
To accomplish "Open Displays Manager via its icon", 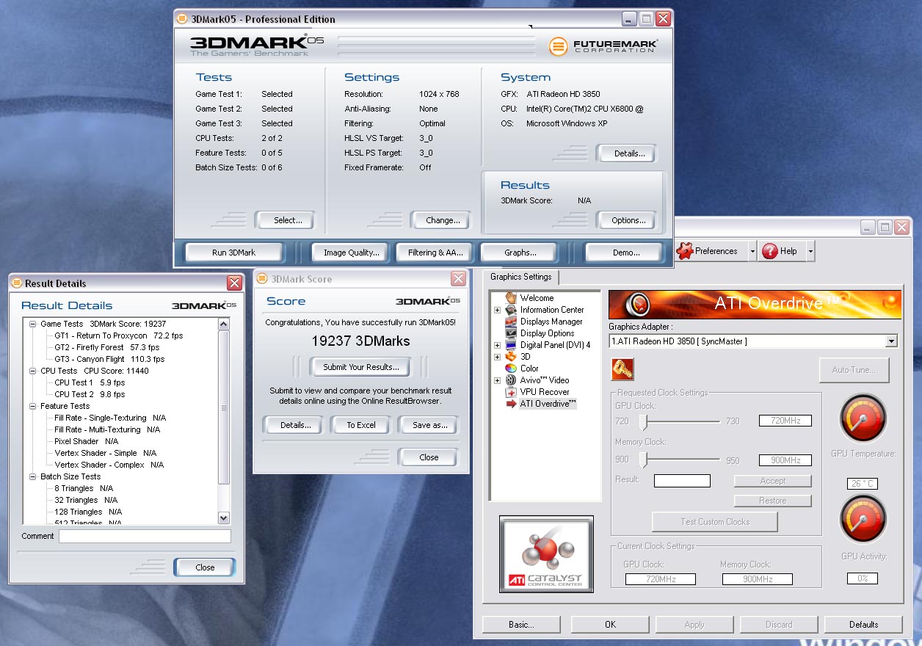I will pyautogui.click(x=511, y=322).
